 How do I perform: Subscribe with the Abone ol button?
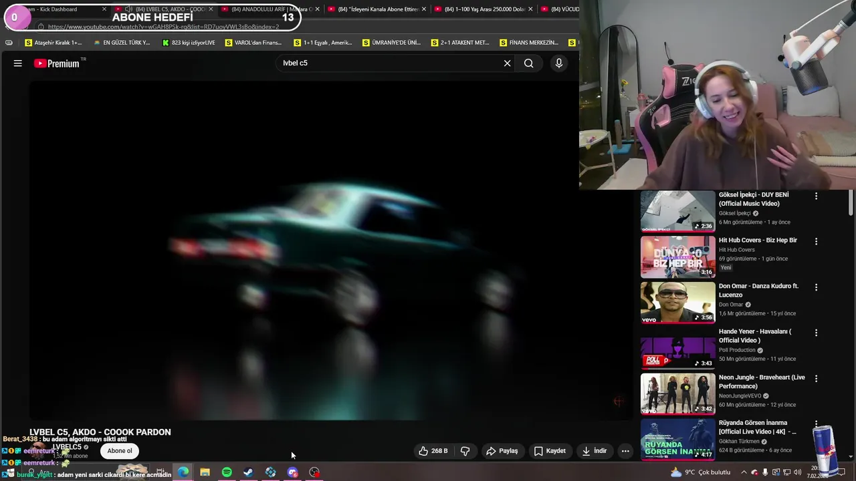(120, 451)
